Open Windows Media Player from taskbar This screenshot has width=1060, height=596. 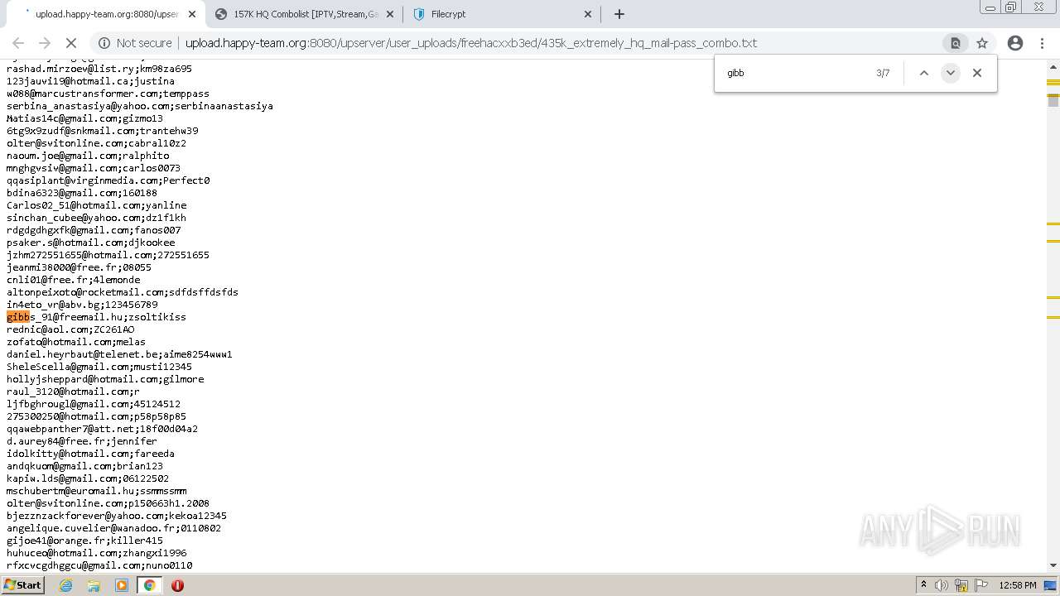point(122,585)
